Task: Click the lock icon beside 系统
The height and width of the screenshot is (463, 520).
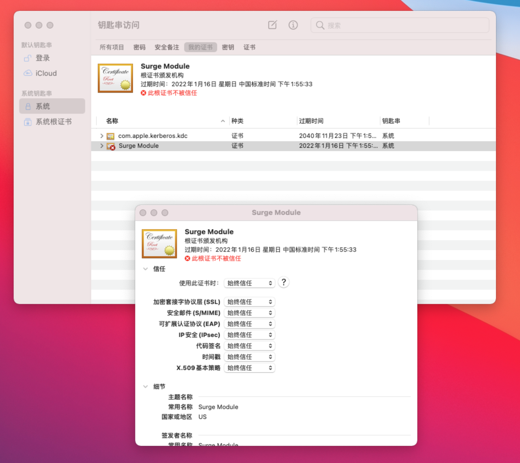Action: (28, 107)
